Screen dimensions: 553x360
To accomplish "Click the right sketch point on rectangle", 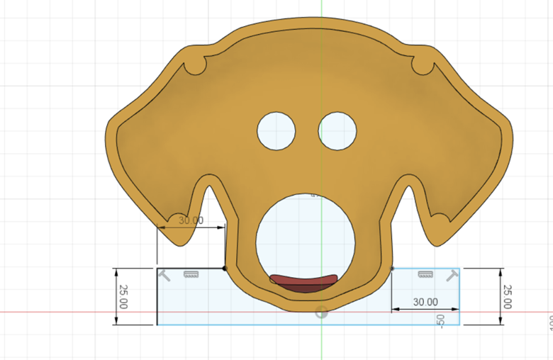I will 392,269.
